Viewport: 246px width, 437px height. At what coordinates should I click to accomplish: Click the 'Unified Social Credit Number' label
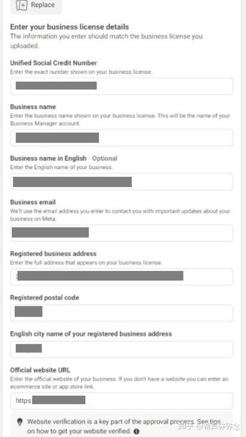coord(54,63)
